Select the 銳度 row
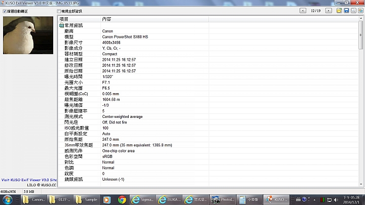 208,174
